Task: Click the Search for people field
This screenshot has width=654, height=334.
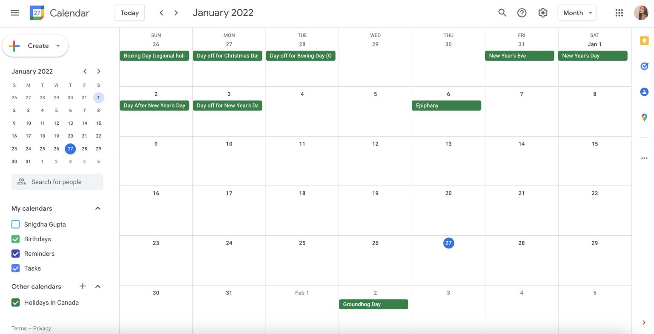Action: coord(57,182)
